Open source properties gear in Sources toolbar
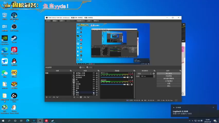 (81, 97)
